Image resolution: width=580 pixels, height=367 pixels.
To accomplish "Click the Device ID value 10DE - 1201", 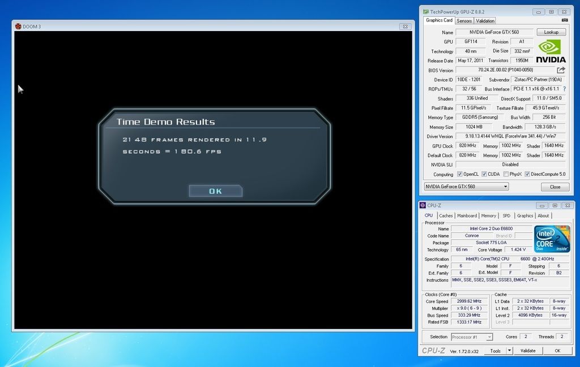I will pyautogui.click(x=468, y=79).
